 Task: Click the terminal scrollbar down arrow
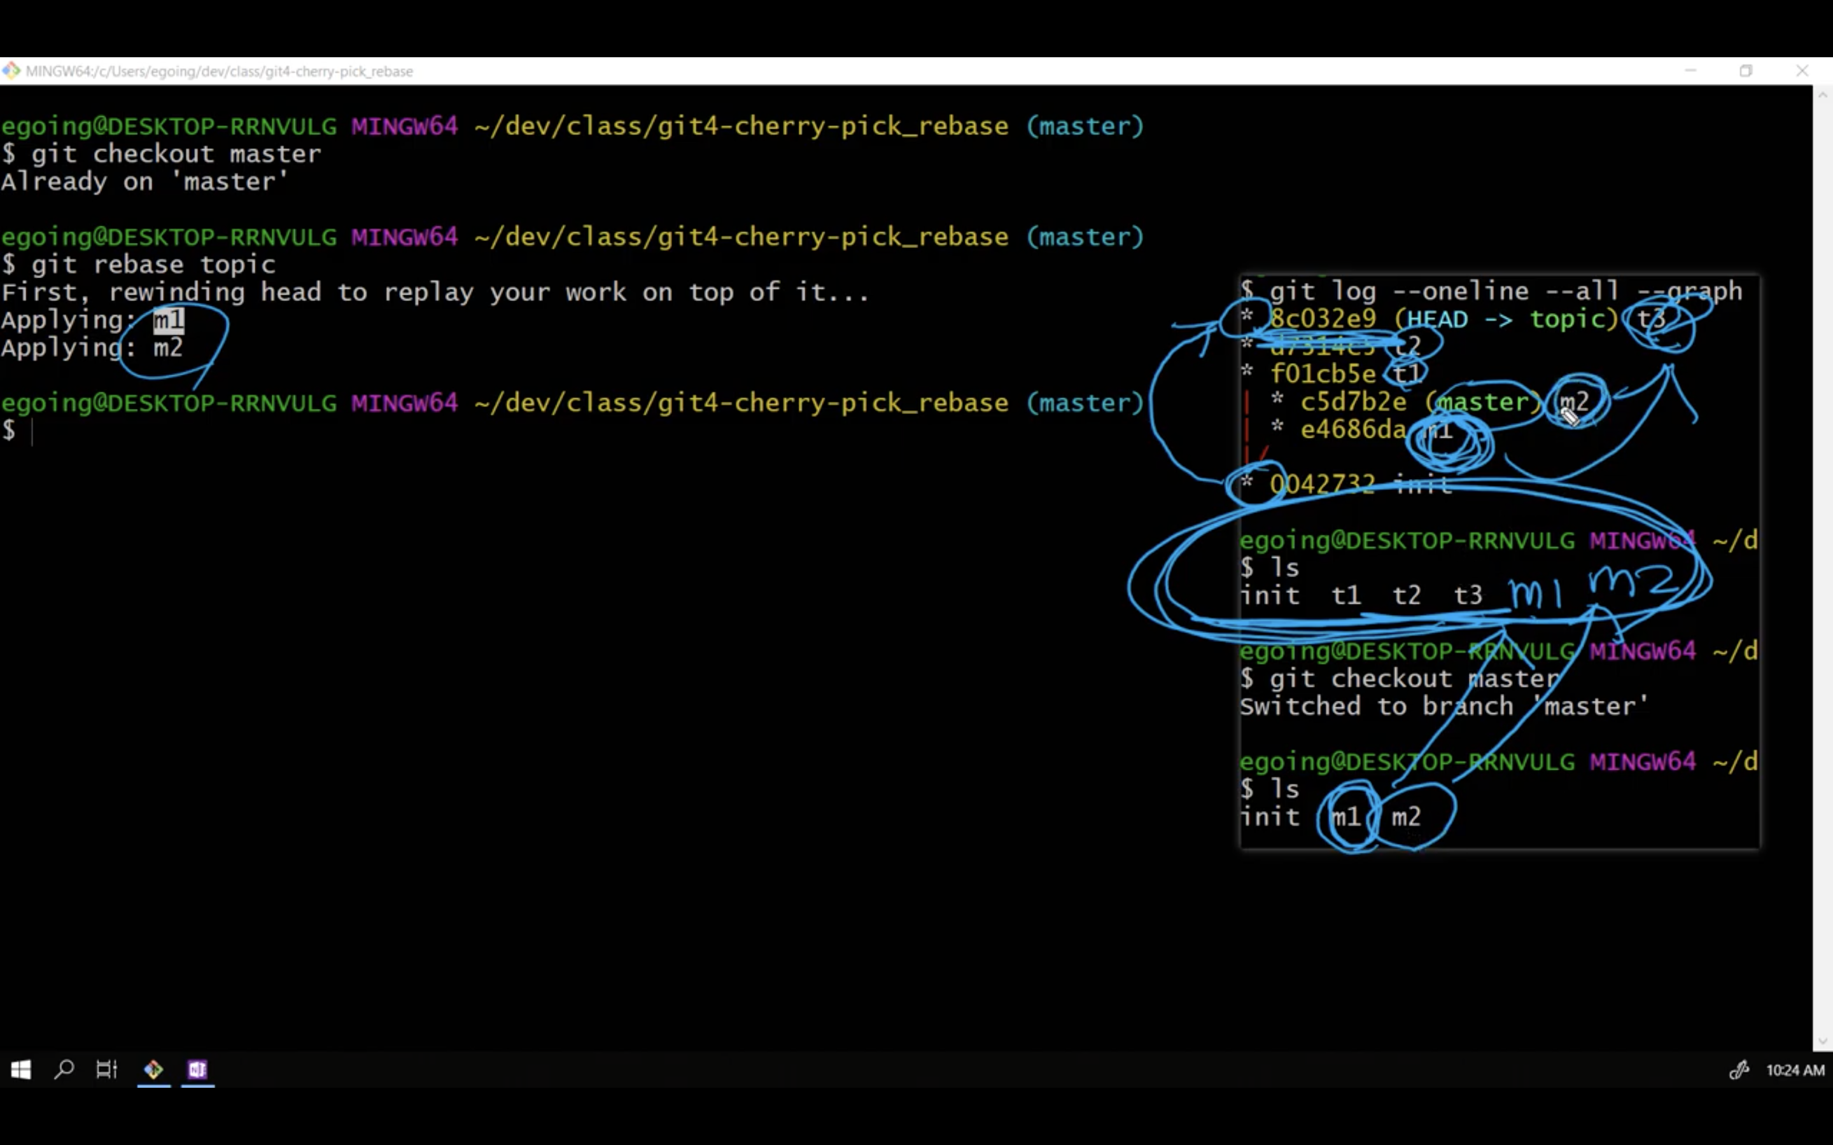(x=1822, y=1041)
